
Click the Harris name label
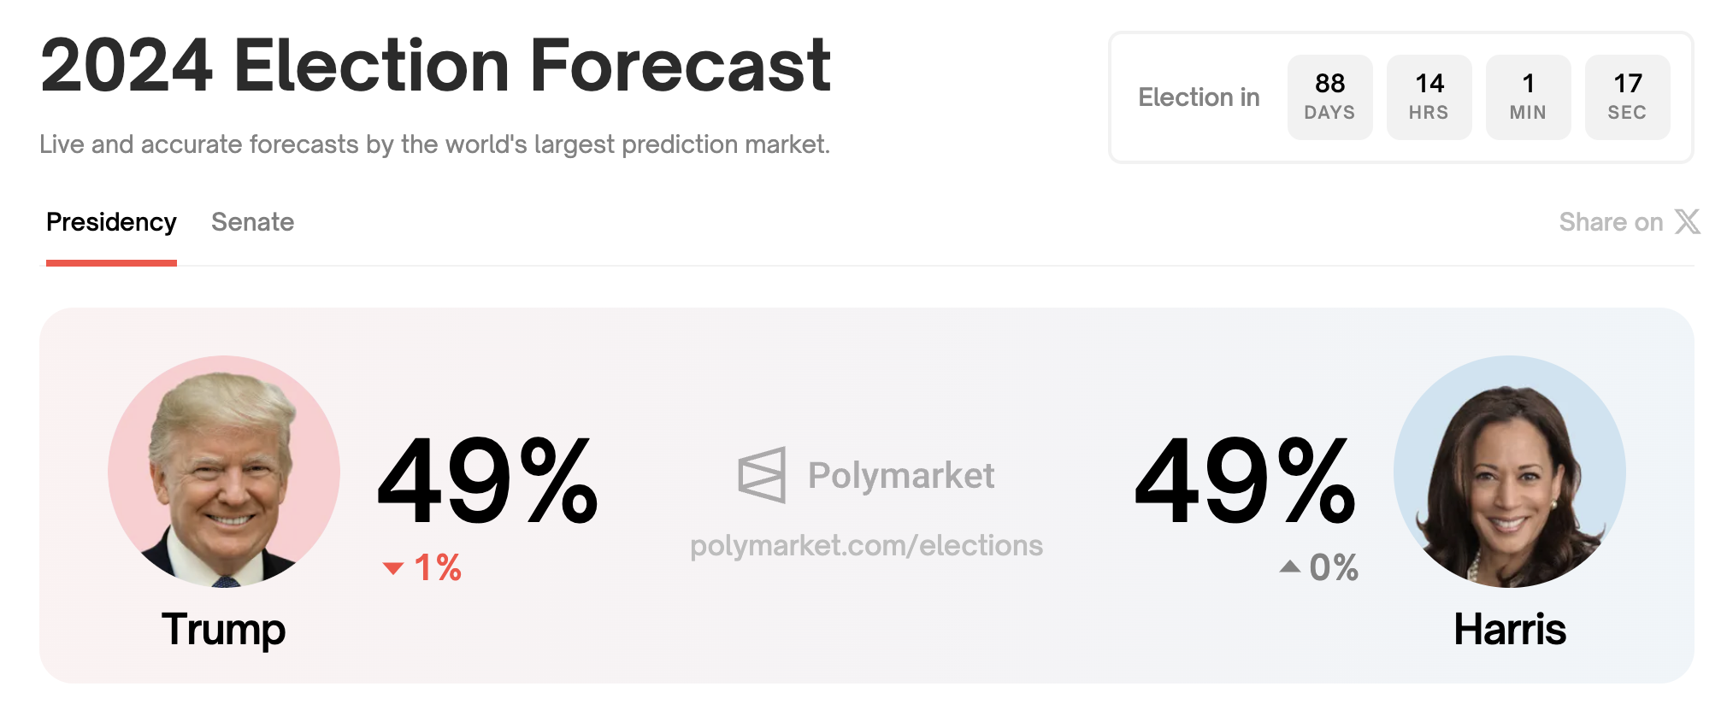(x=1510, y=630)
